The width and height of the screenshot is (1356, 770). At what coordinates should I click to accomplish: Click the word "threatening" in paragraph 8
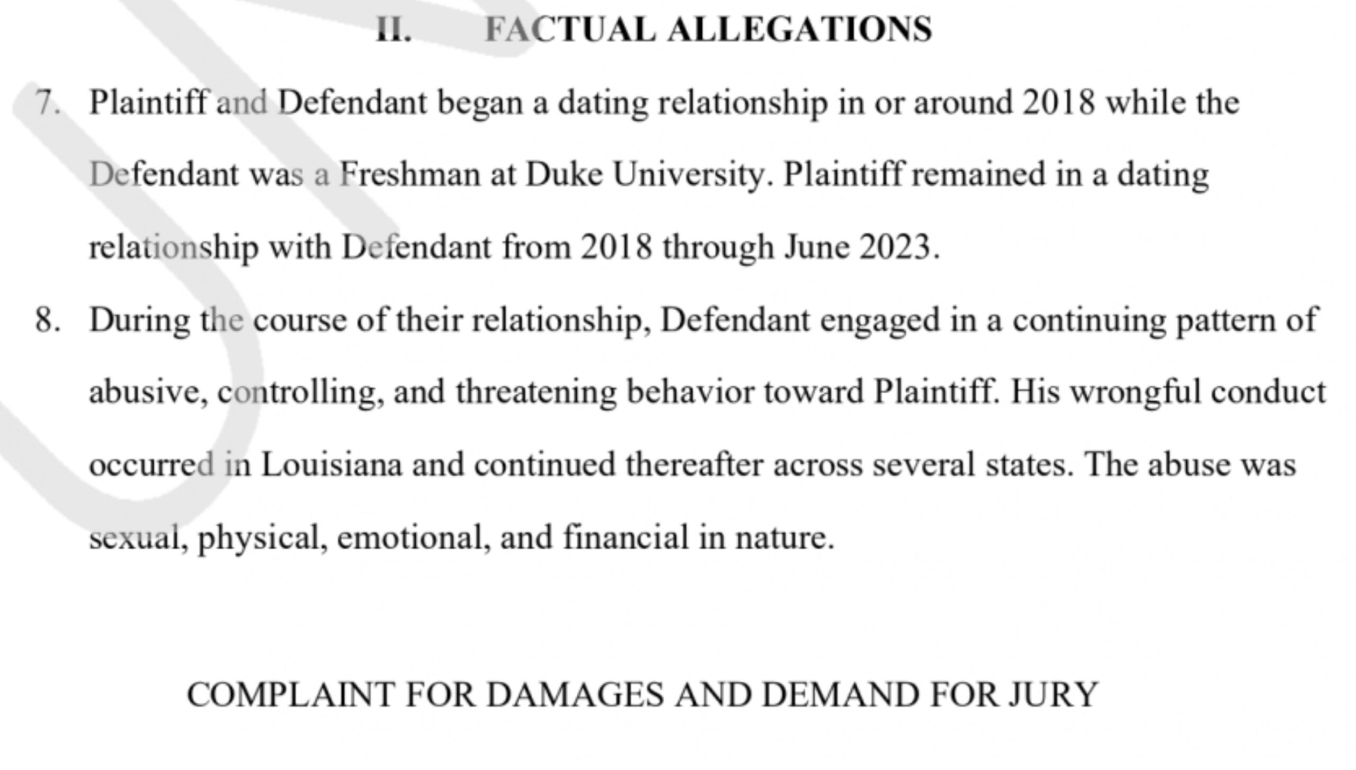(x=536, y=393)
